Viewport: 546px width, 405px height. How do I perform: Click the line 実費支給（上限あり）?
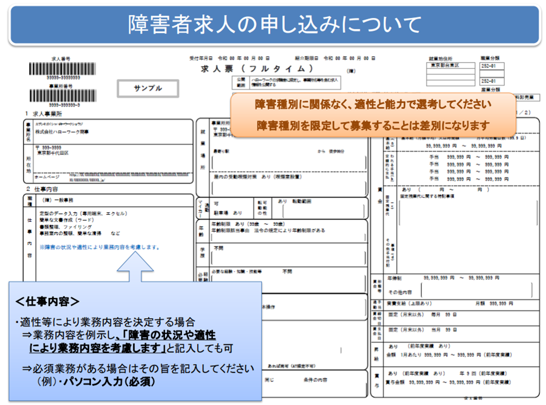tap(409, 303)
